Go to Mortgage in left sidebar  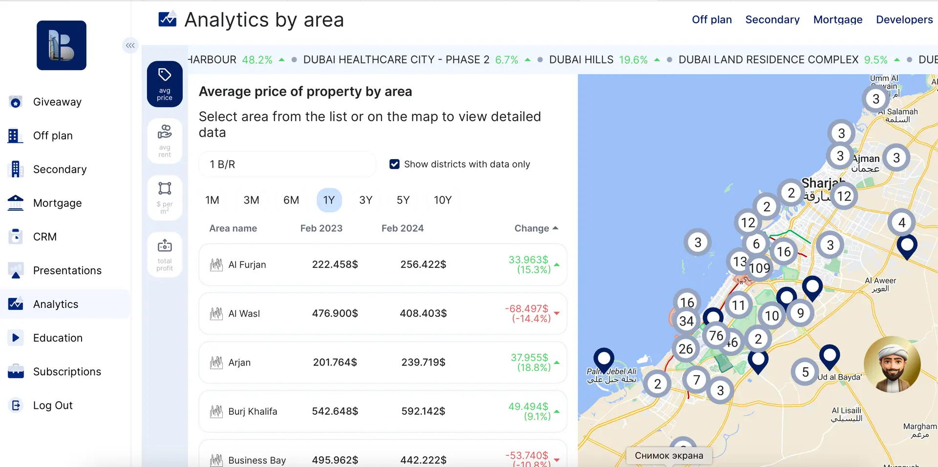click(57, 203)
